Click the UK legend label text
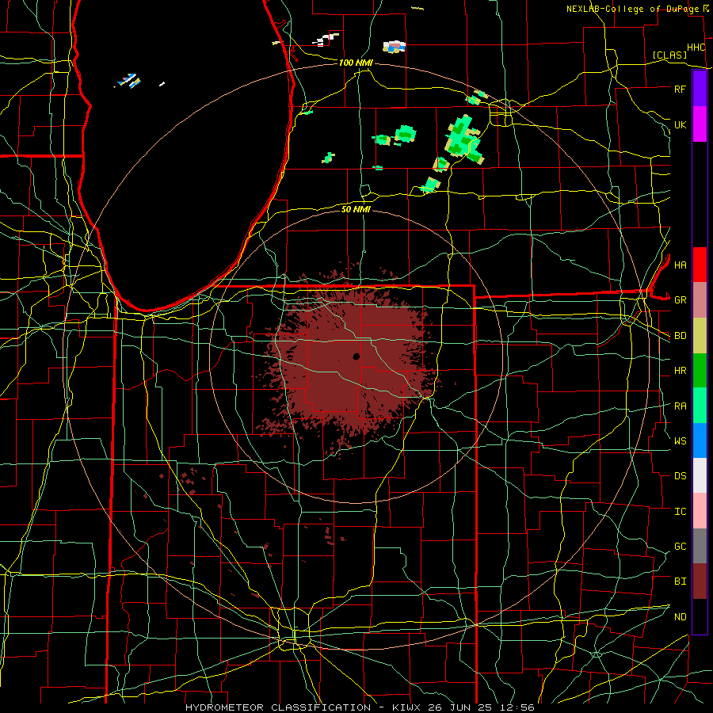The width and height of the screenshot is (713, 713). (x=680, y=124)
